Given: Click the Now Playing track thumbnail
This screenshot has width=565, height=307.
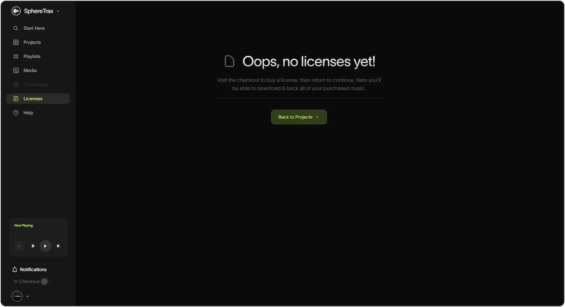Looking at the screenshot, I should [x=19, y=246].
